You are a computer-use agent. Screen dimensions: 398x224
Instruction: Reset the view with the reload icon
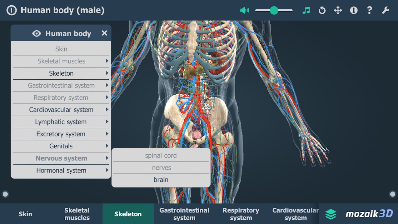pyautogui.click(x=322, y=10)
